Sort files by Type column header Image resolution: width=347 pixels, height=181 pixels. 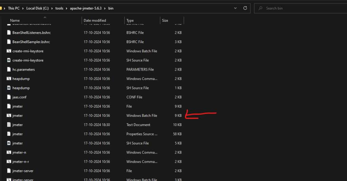tap(130, 20)
